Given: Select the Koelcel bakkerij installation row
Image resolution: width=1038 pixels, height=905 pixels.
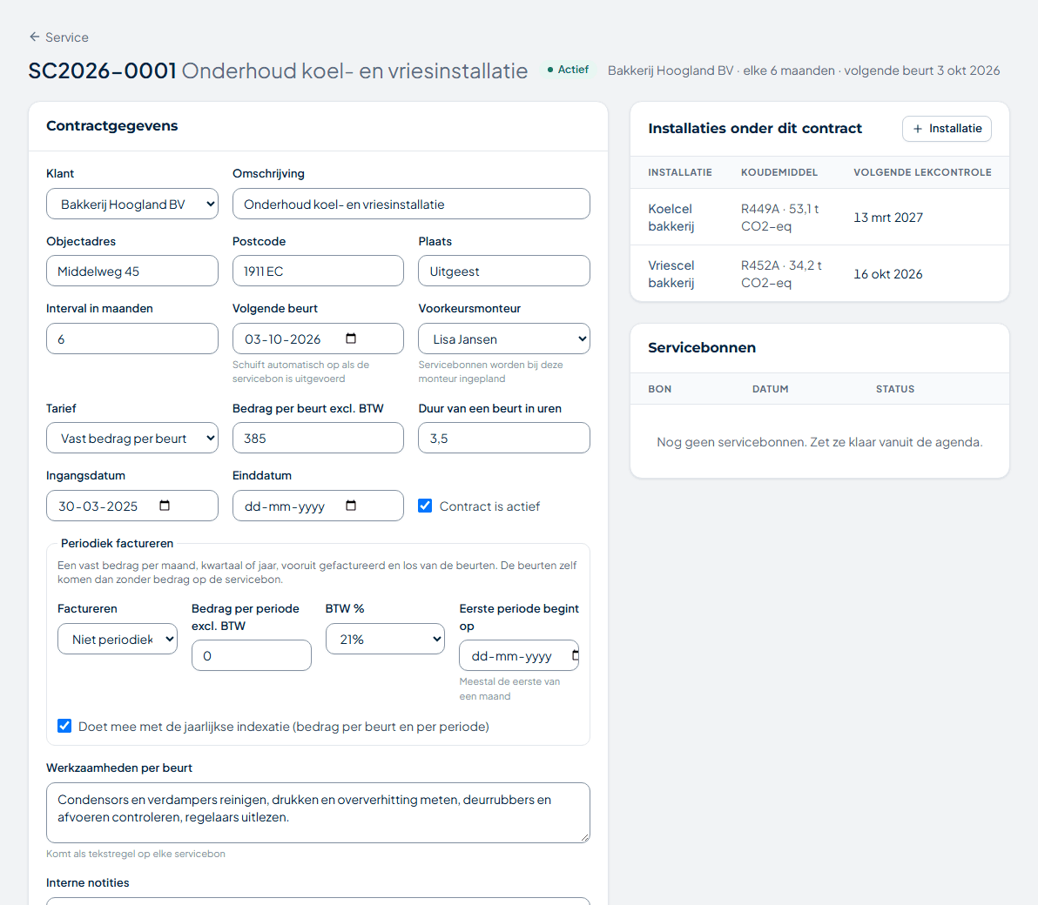Looking at the screenshot, I should point(819,217).
